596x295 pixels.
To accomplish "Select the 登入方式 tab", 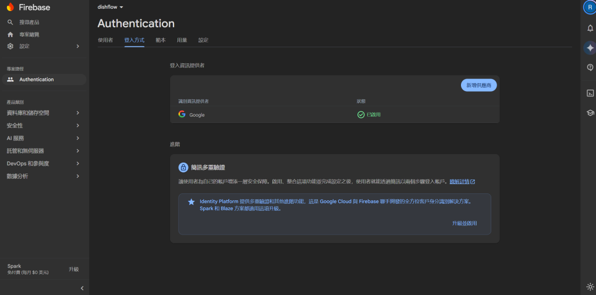I will coord(134,40).
